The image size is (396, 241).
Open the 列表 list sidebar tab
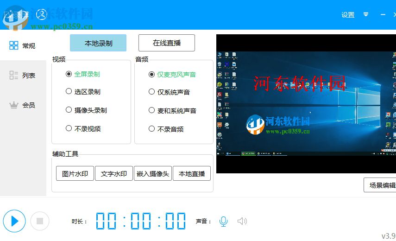coord(23,75)
